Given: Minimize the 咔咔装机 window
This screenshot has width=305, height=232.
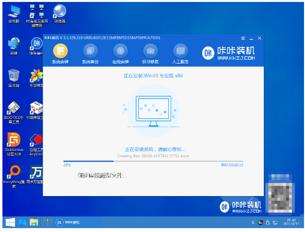Looking at the screenshot, I should pos(251,38).
